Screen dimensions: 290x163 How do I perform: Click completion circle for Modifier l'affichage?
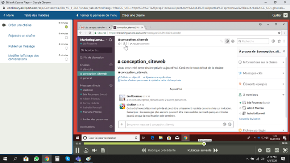tap(66, 59)
